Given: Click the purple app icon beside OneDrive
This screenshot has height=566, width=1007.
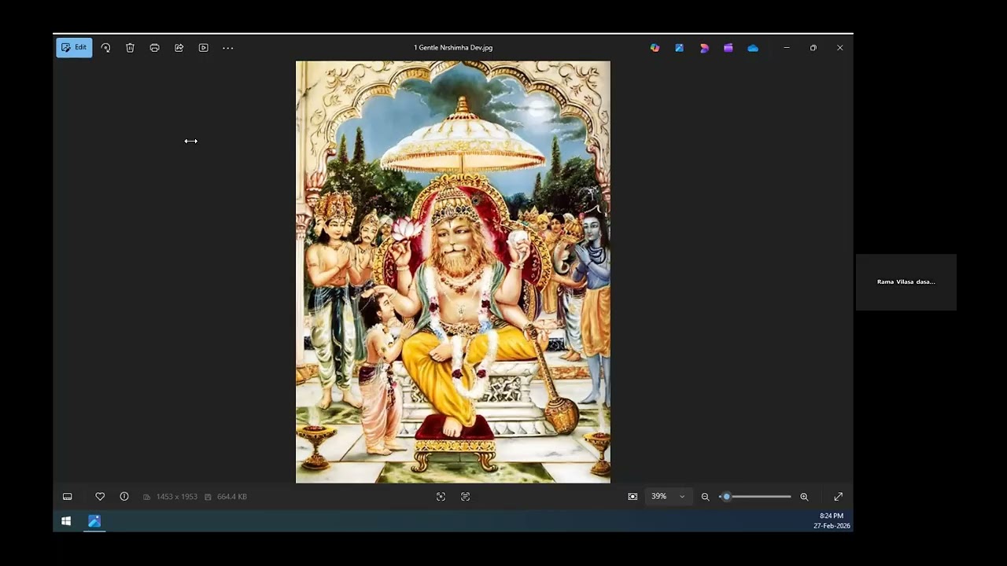Looking at the screenshot, I should pos(729,48).
